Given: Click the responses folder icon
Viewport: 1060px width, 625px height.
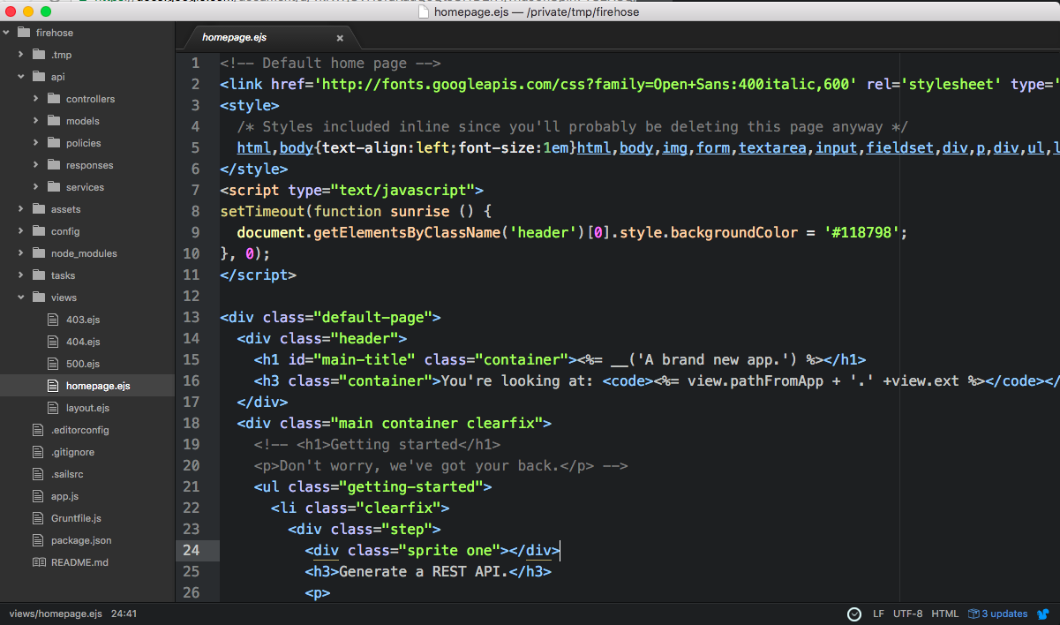Looking at the screenshot, I should 54,165.
